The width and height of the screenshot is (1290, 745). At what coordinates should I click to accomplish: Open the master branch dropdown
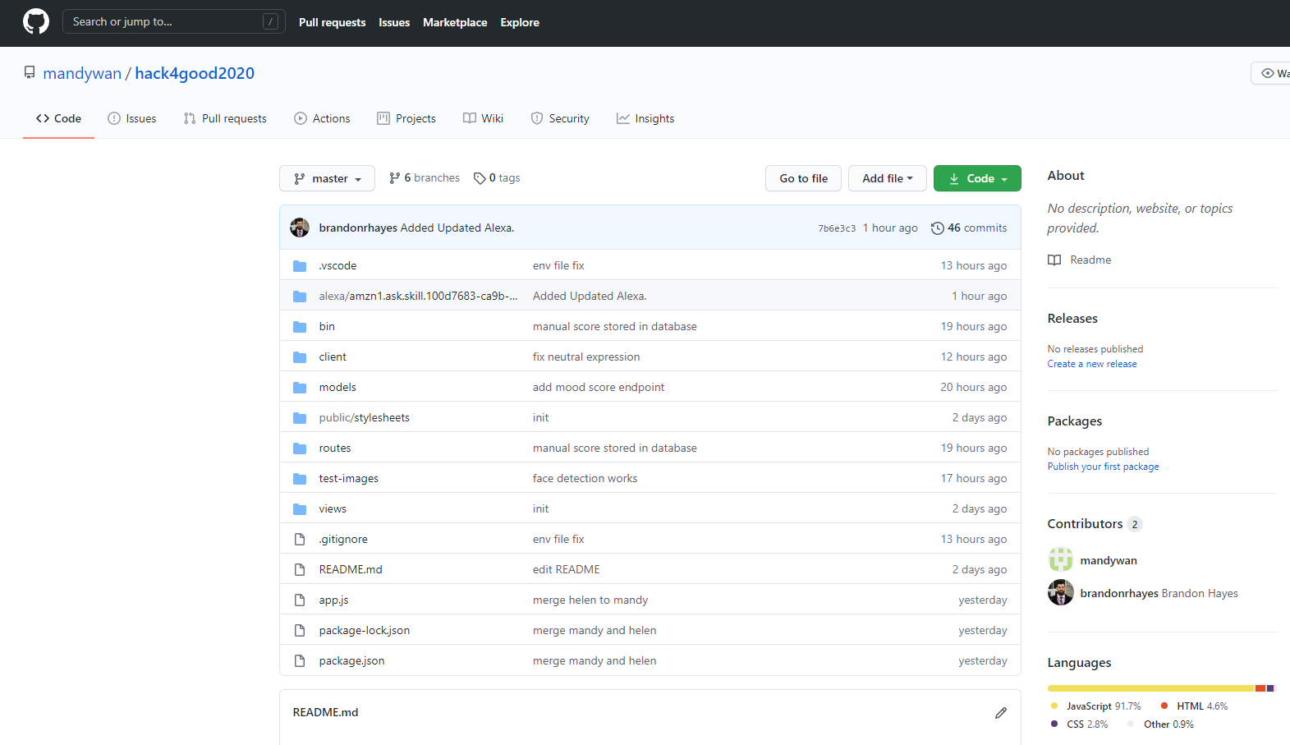[x=327, y=178]
